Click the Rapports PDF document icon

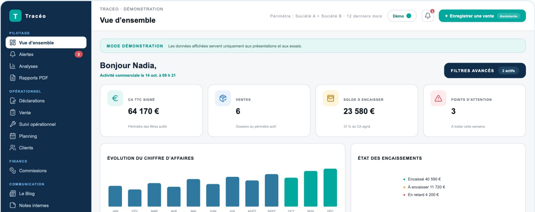tap(13, 78)
